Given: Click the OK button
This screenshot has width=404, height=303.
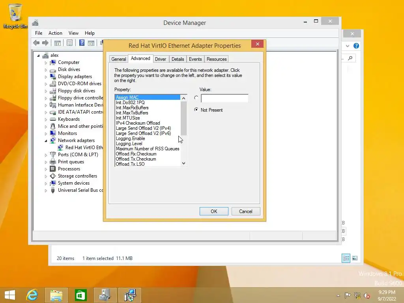Looking at the screenshot, I should (214, 211).
